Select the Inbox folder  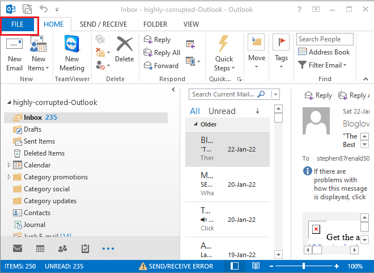(86, 117)
